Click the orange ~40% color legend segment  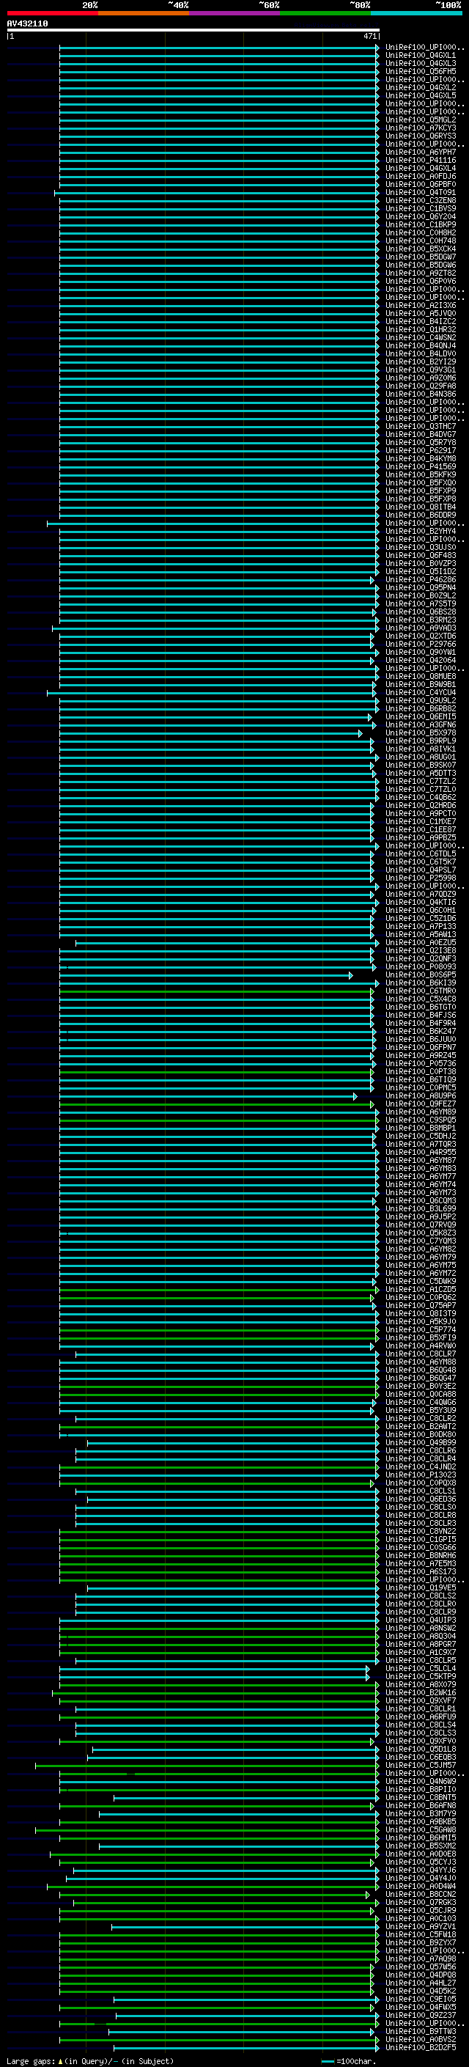point(143,13)
